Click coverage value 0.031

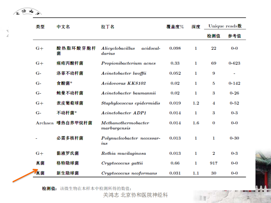pos(175,173)
